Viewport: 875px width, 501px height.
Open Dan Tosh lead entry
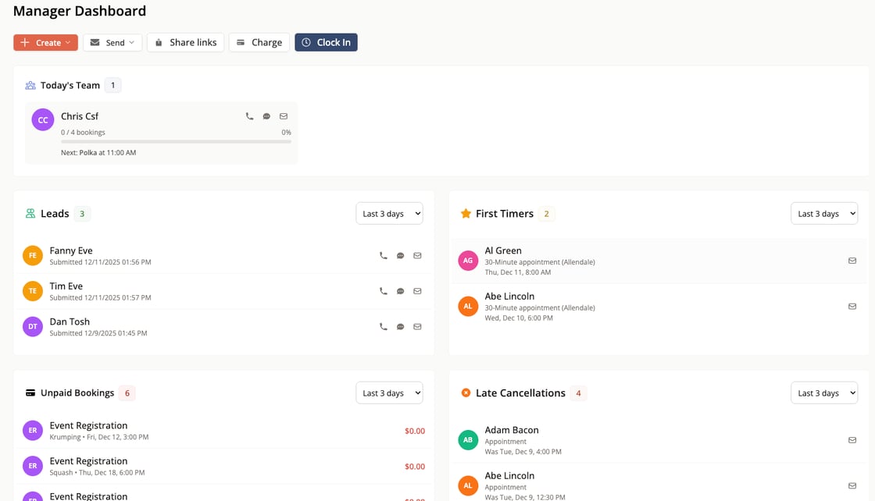(223, 326)
